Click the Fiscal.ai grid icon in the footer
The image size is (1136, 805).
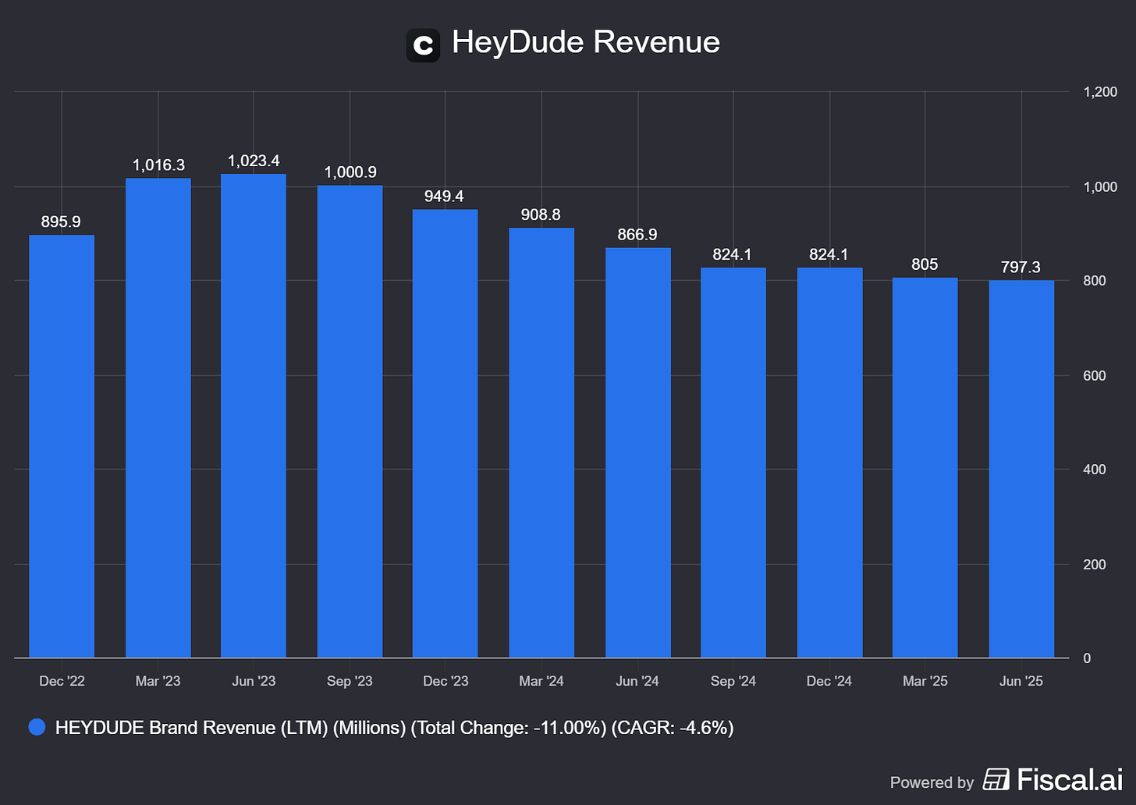click(x=996, y=780)
